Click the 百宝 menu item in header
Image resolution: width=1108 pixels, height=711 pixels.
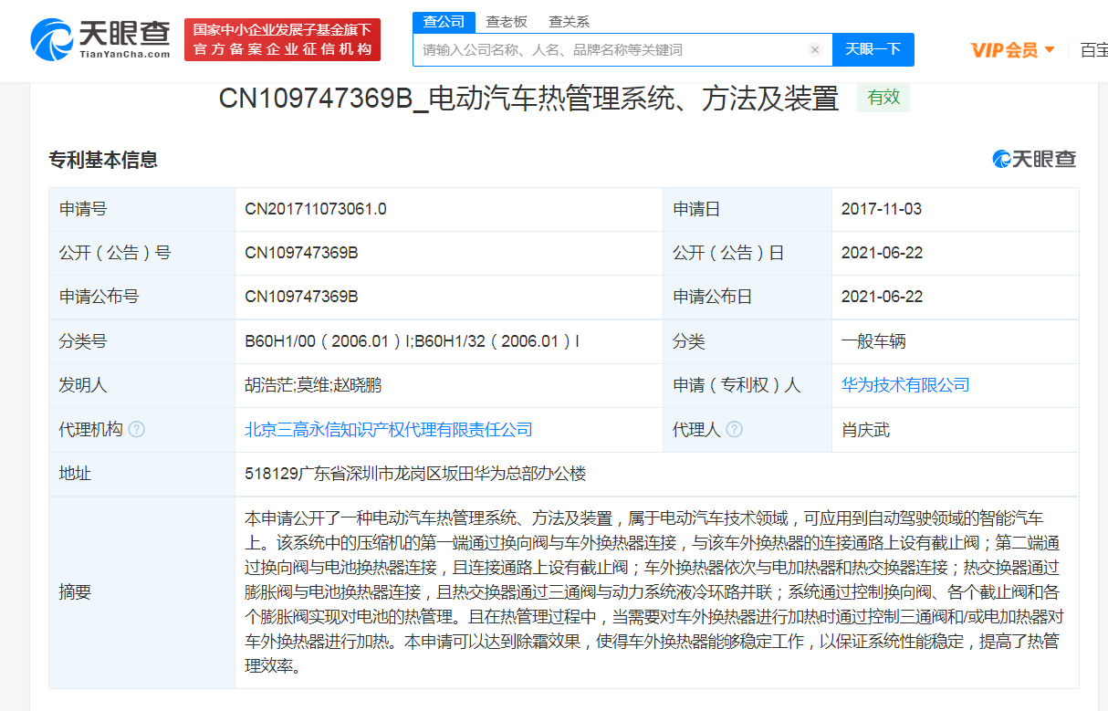pos(1093,50)
